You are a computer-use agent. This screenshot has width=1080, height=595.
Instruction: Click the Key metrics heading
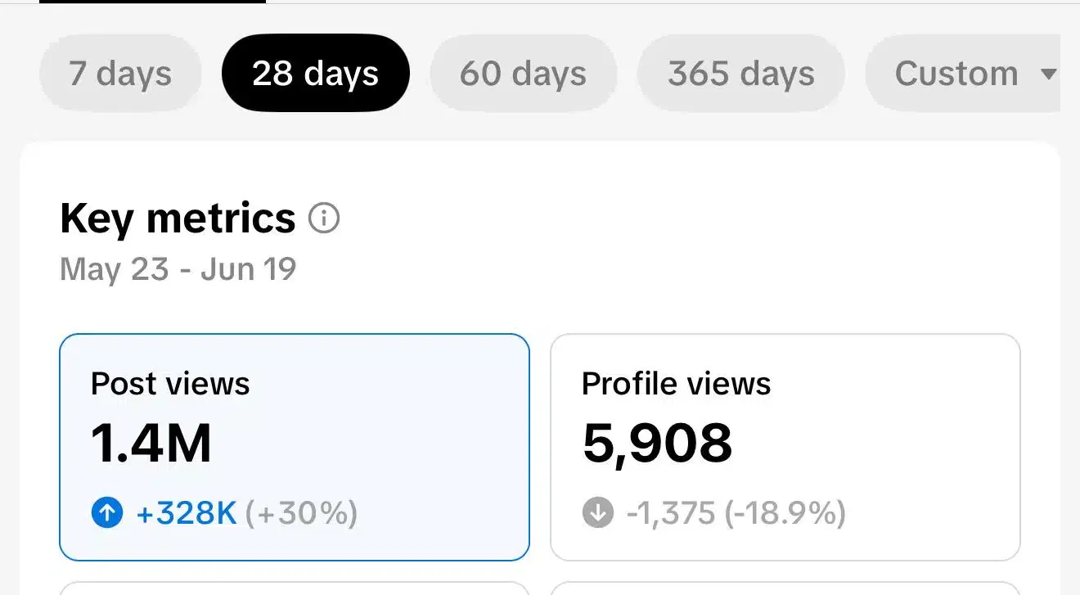point(178,219)
